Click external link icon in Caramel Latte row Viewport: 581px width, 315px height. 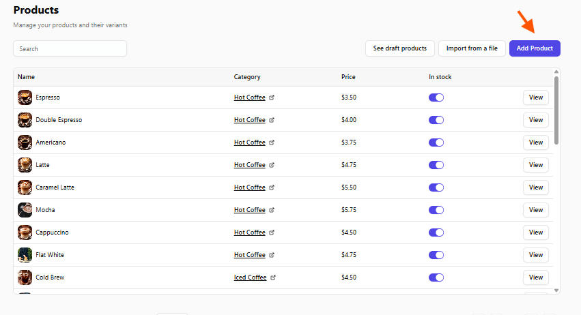coord(272,187)
